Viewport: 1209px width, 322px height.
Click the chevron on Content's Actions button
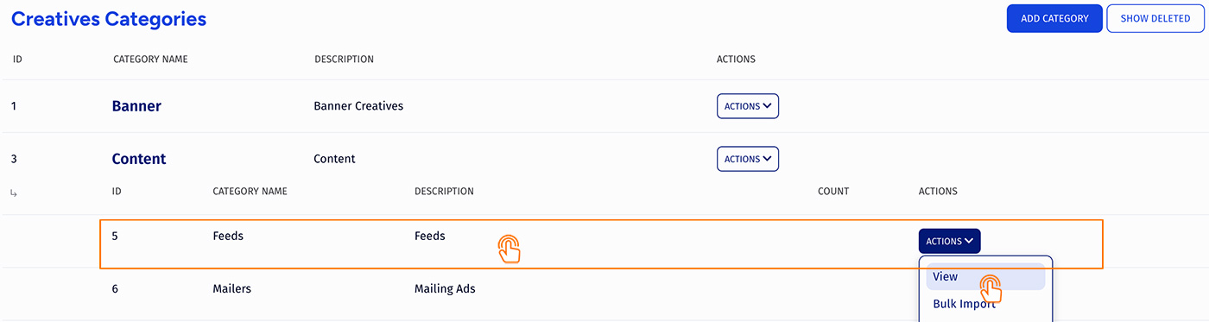(768, 159)
